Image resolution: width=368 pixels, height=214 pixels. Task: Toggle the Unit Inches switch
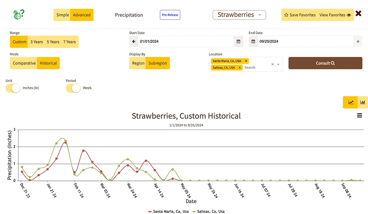[13, 88]
